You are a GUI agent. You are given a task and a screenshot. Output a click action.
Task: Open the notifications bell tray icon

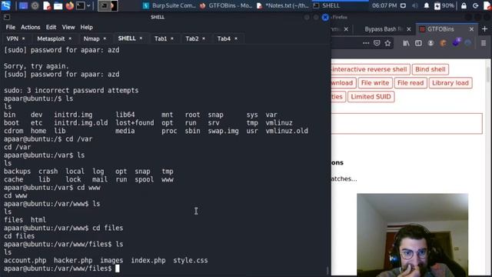coord(427,5)
